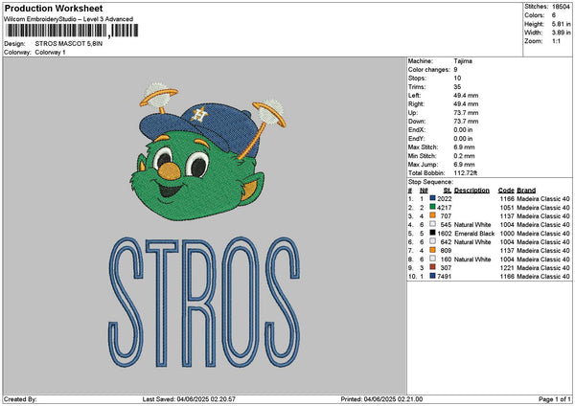This screenshot has width=575, height=406.
Task: Click the Code column header
Action: tap(505, 190)
